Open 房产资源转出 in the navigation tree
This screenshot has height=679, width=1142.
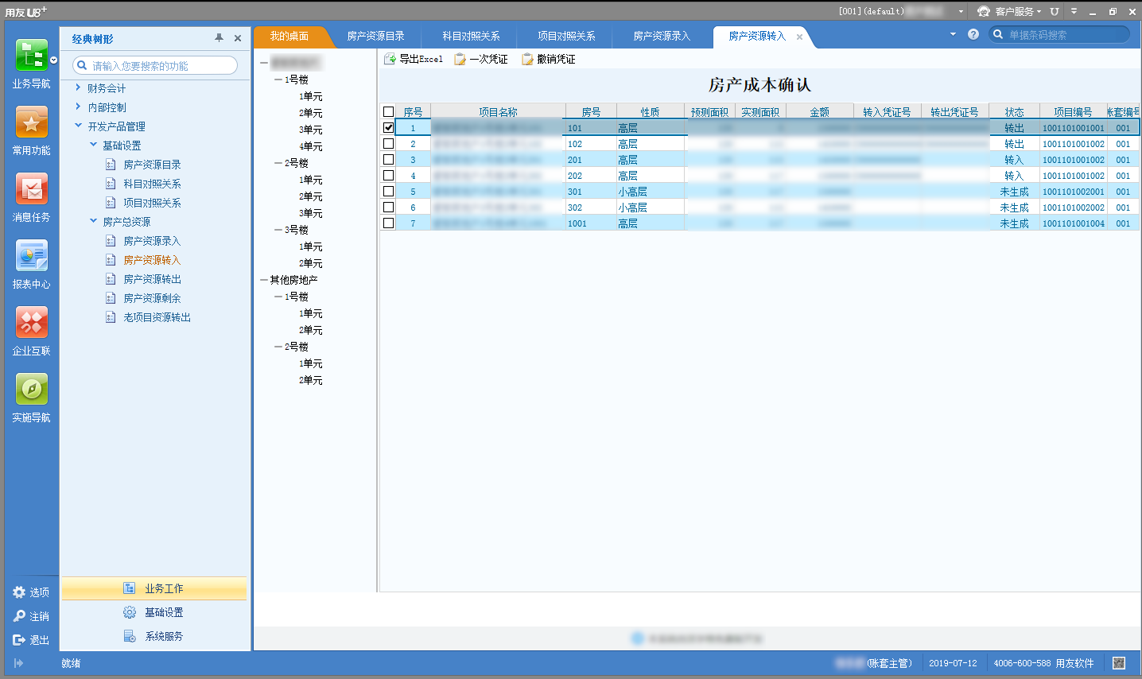153,279
